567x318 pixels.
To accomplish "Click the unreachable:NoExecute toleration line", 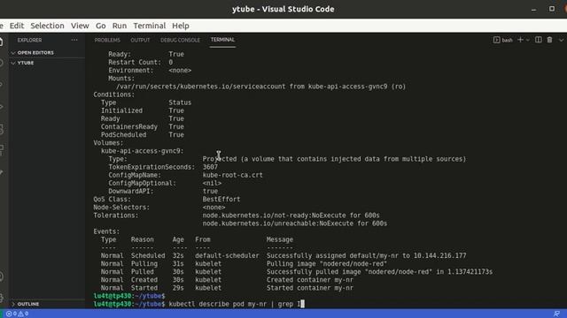I will (295, 223).
